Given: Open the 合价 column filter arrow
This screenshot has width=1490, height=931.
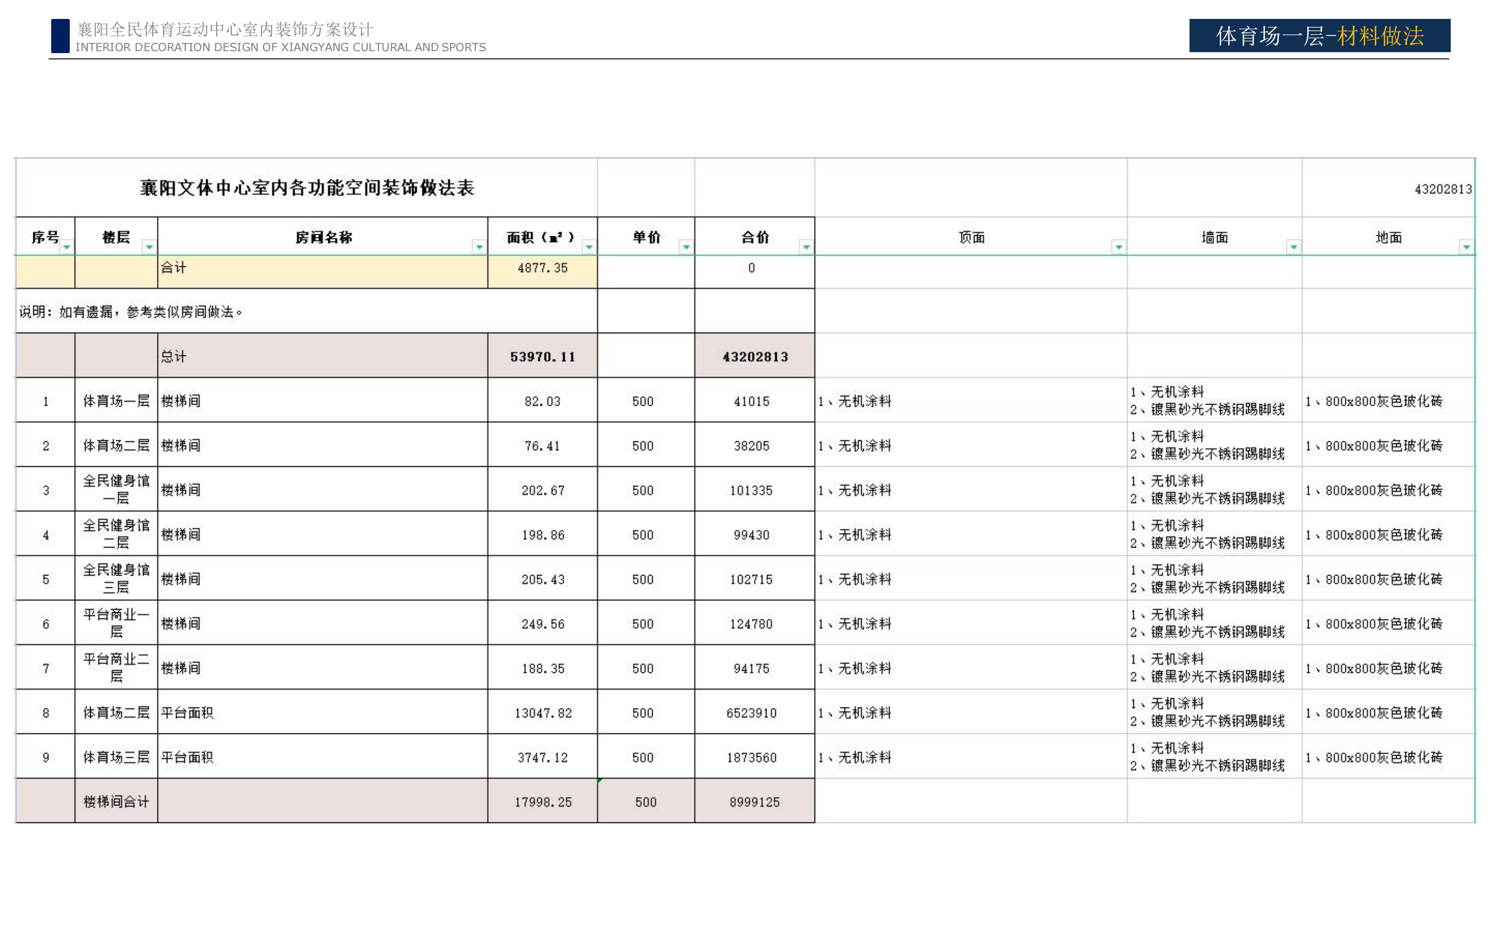Looking at the screenshot, I should (x=806, y=247).
